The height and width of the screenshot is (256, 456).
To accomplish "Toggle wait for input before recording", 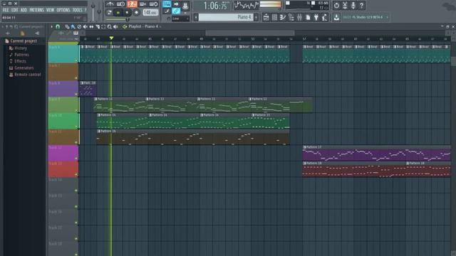I will click(120, 4).
